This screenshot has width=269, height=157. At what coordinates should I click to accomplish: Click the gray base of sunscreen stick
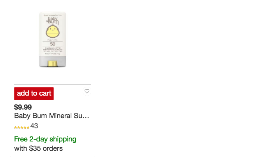point(53,61)
